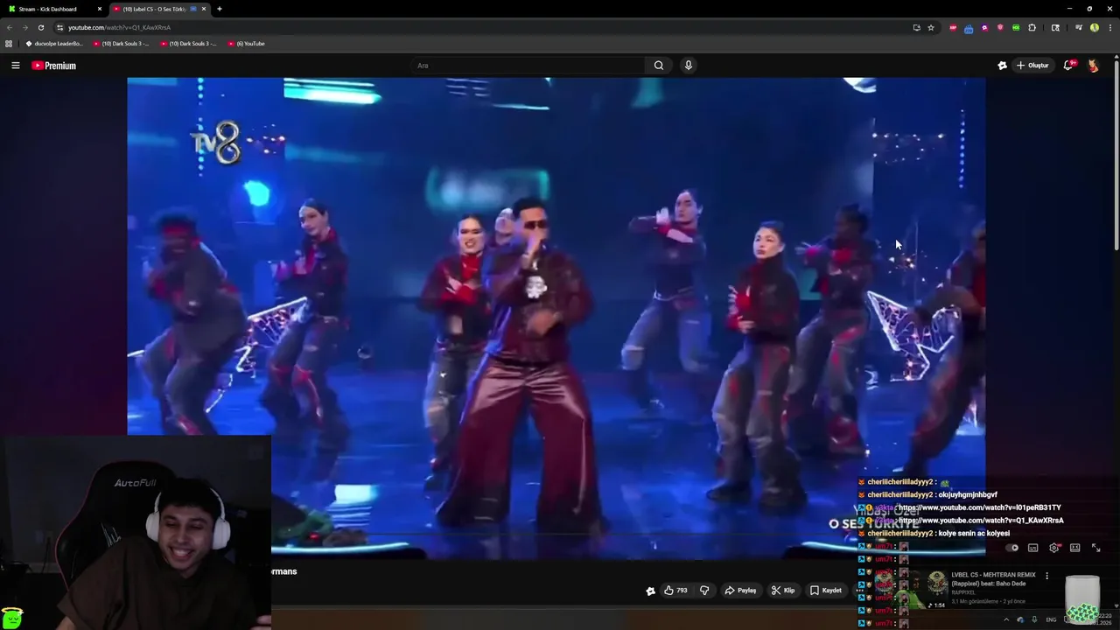Toggle subtitles in the video player
This screenshot has width=1120, height=630.
click(1033, 548)
